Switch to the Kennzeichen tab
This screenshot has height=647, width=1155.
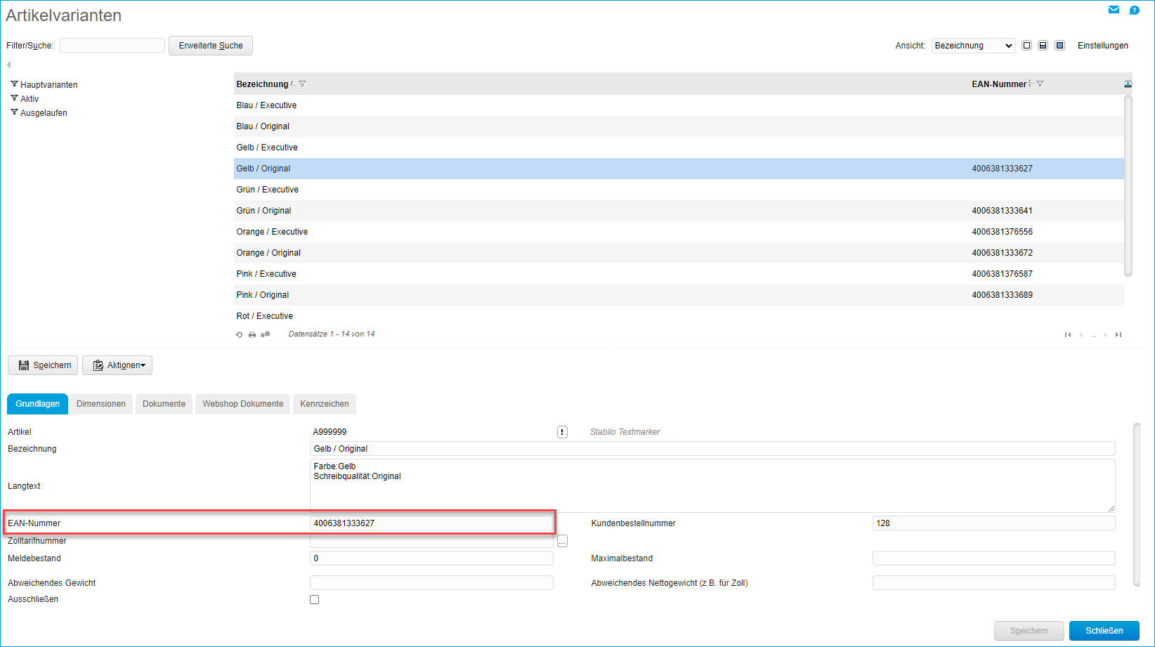(x=325, y=404)
